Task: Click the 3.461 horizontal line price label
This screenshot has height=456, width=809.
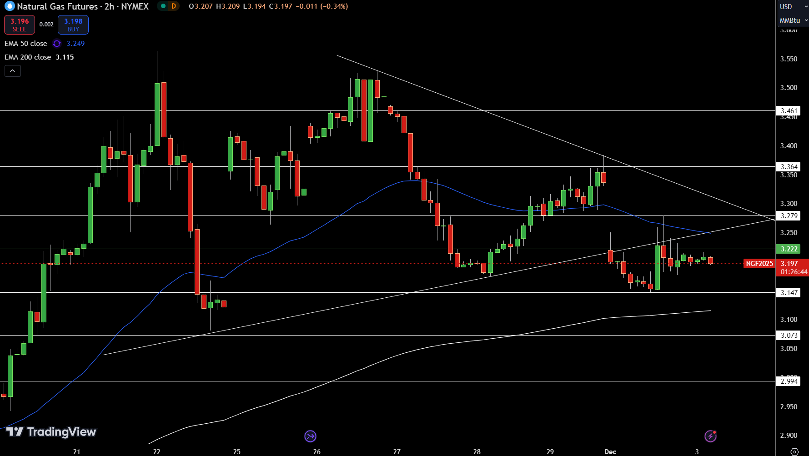Action: [x=789, y=111]
